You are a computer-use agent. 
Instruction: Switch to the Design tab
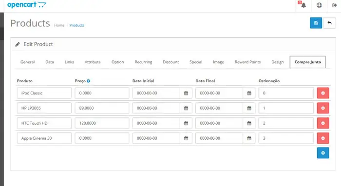pos(278,62)
